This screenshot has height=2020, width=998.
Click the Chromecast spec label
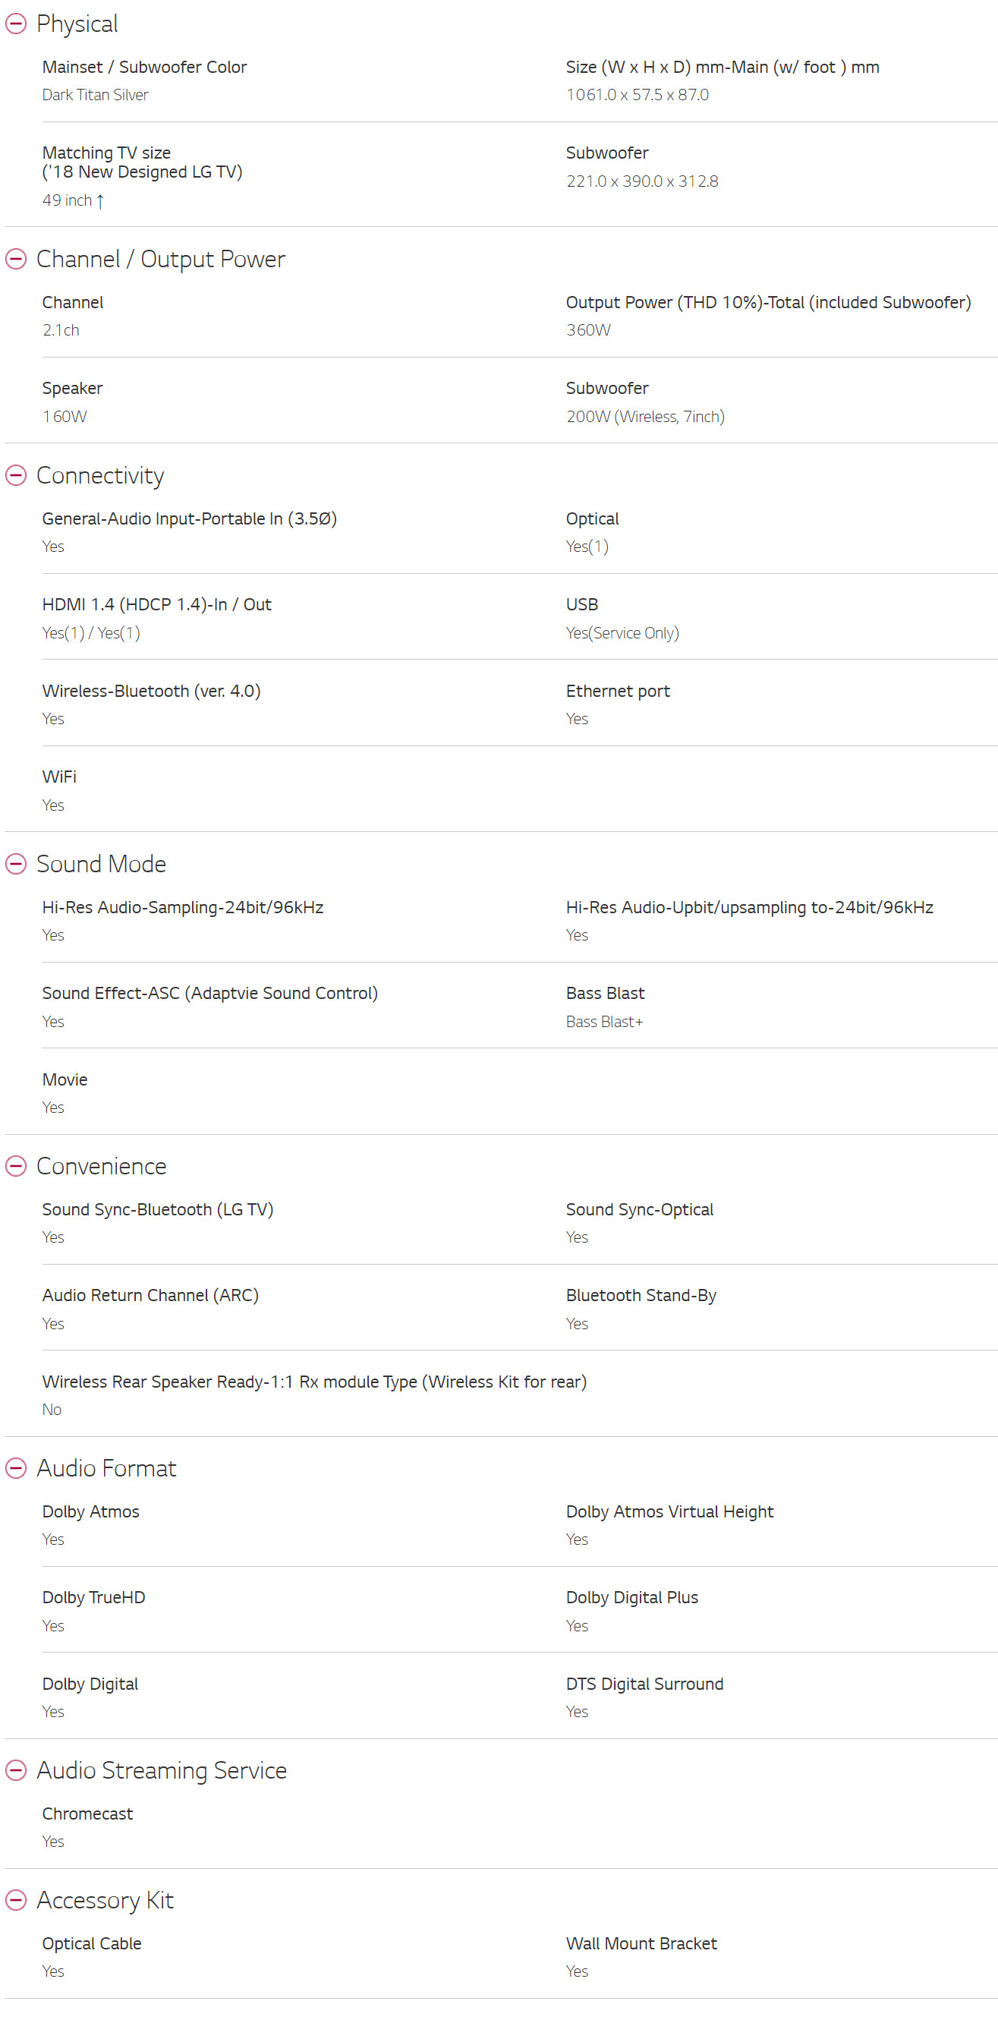click(x=88, y=1814)
